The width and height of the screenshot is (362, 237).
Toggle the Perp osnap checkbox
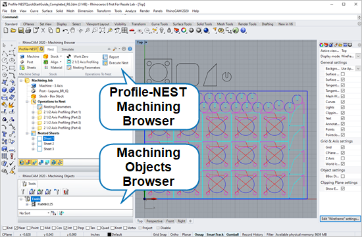(75, 228)
